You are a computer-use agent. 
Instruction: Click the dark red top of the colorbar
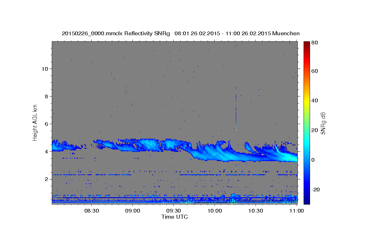click(306, 44)
